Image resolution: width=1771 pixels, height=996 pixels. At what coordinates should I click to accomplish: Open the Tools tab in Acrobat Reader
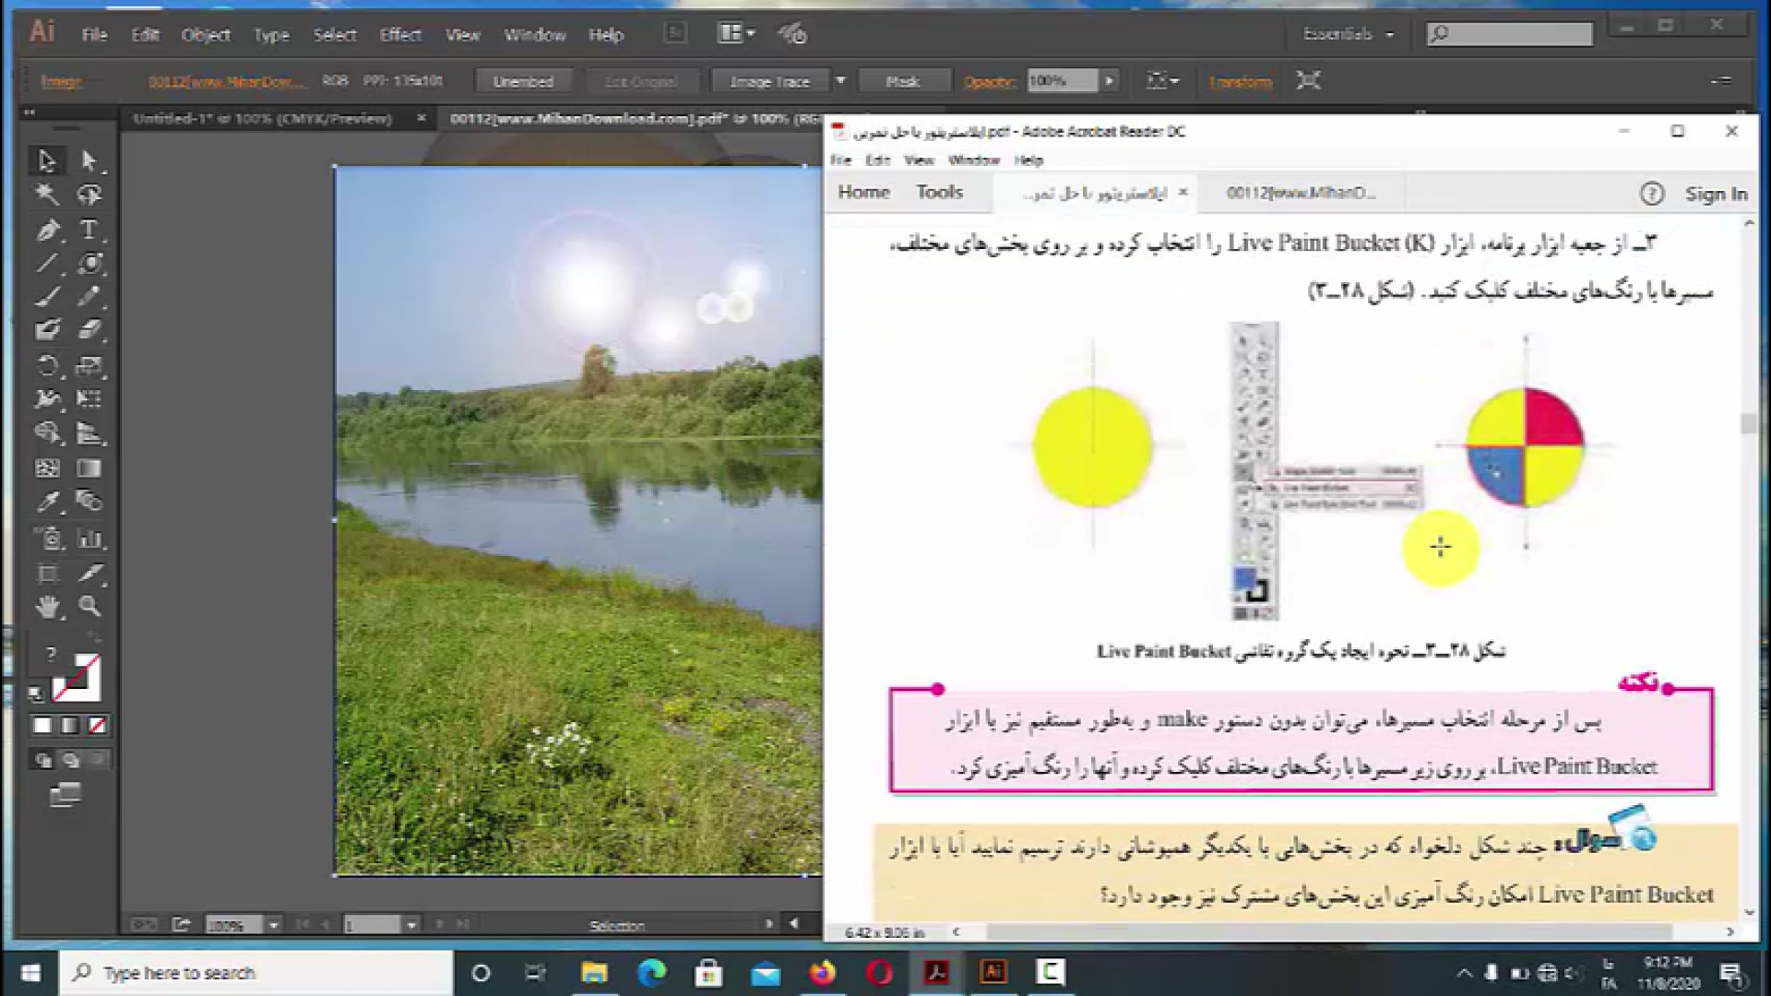pos(939,192)
